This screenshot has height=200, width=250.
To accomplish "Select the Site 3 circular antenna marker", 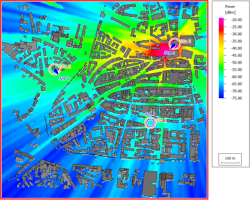I will (175, 44).
